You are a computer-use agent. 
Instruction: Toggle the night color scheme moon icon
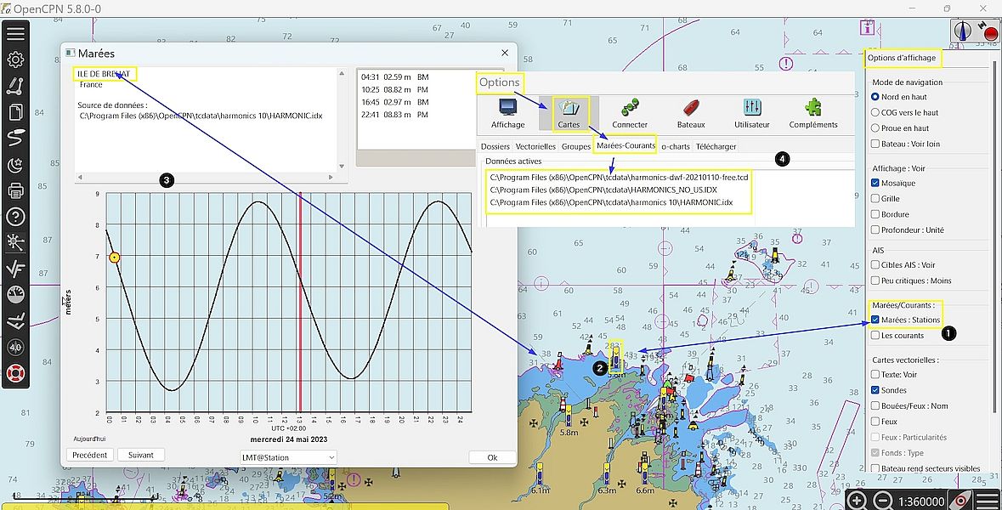pyautogui.click(x=15, y=165)
